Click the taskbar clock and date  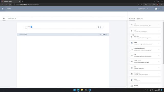[x=157, y=90]
